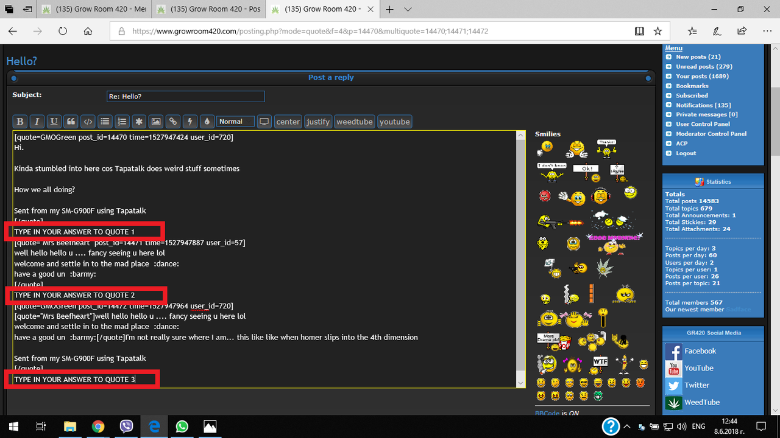
Task: Insert an image BBCode tag
Action: pyautogui.click(x=156, y=121)
